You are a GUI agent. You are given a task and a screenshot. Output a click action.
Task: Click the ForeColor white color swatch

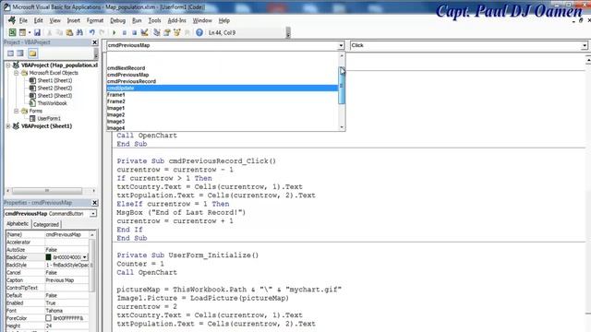pos(48,318)
